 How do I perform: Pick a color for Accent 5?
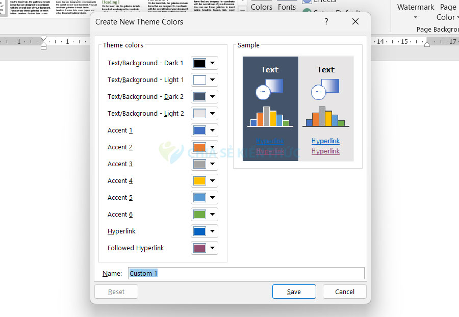(205, 198)
